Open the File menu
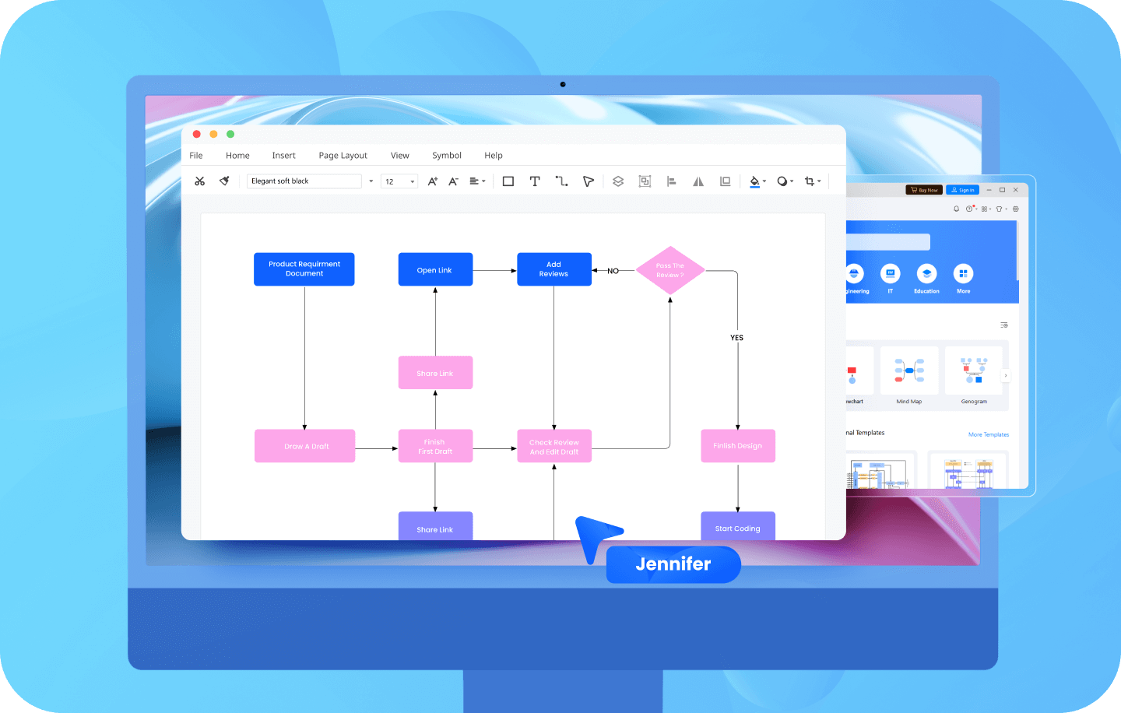 click(196, 156)
